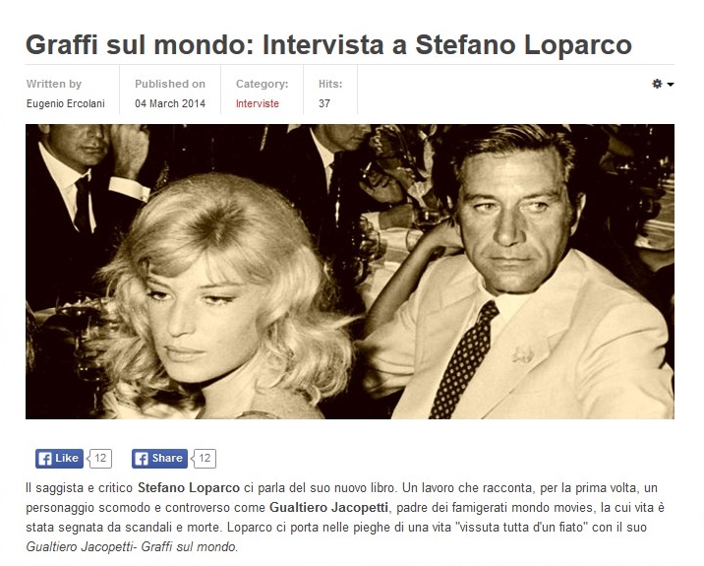This screenshot has height=566, width=704.
Task: Click author name Eugenio Ercolani
Action: click(x=66, y=103)
